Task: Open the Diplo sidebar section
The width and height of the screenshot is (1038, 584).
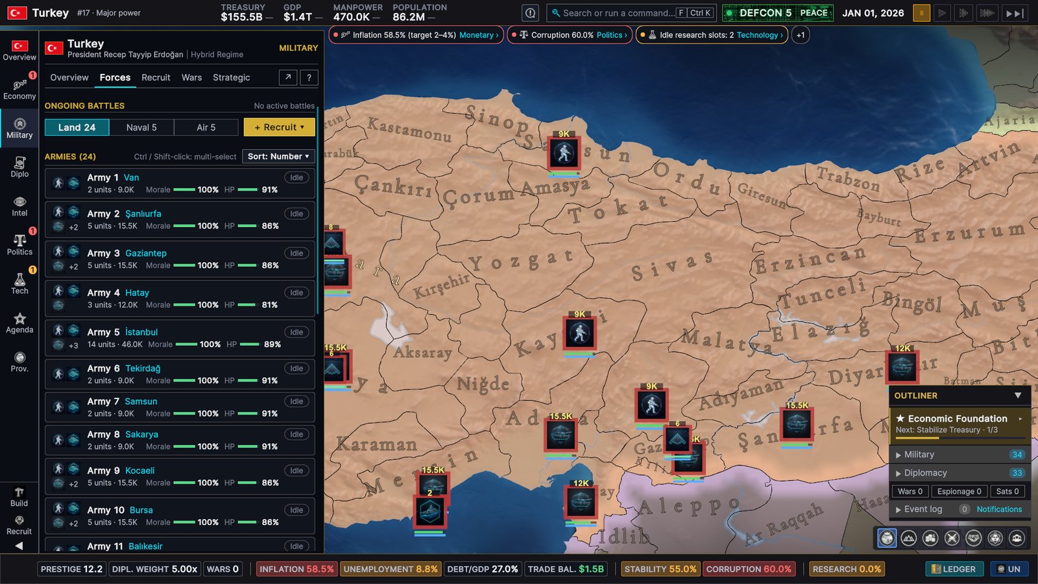Action: tap(19, 167)
